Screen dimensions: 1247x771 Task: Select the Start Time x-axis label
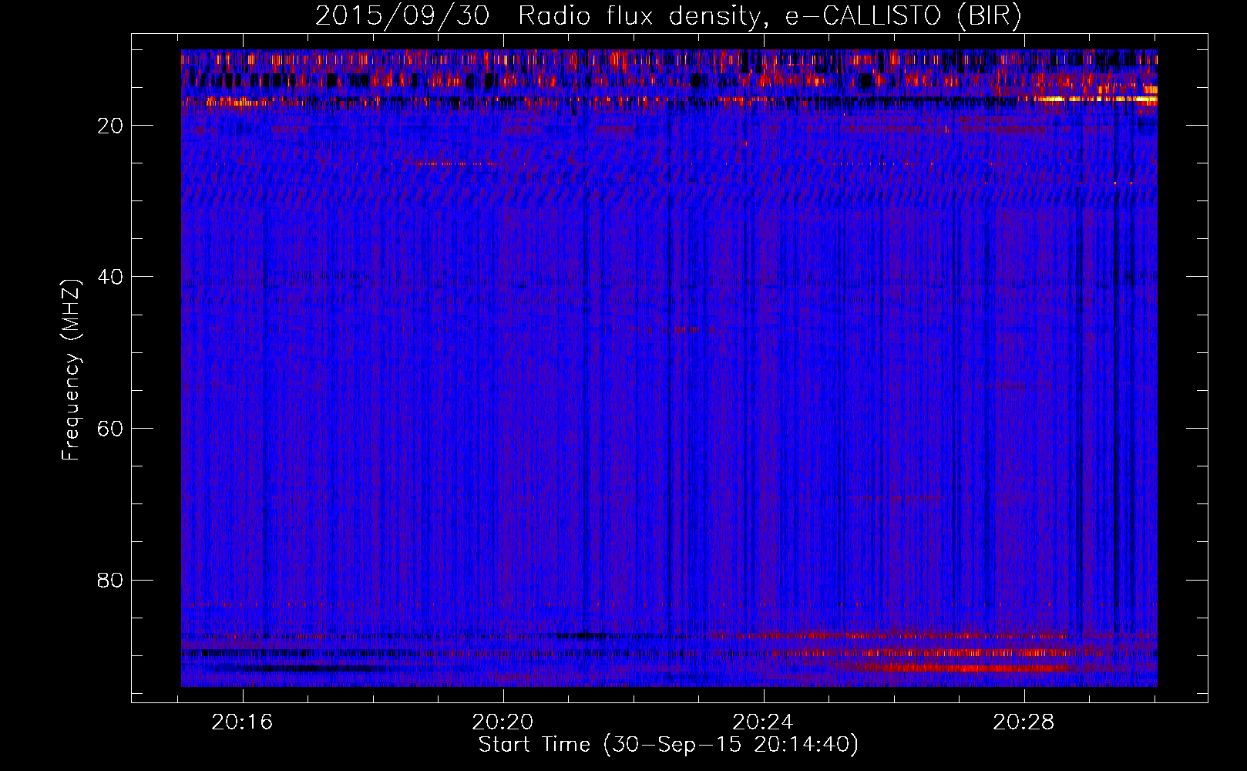pyautogui.click(x=667, y=745)
